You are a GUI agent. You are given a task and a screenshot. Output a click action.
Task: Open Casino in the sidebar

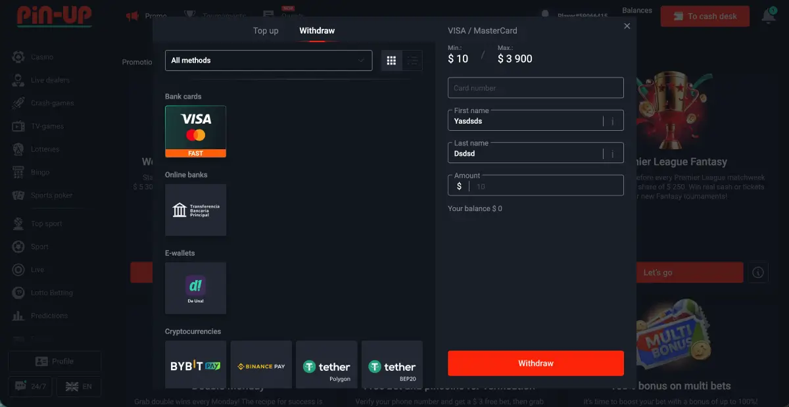42,57
